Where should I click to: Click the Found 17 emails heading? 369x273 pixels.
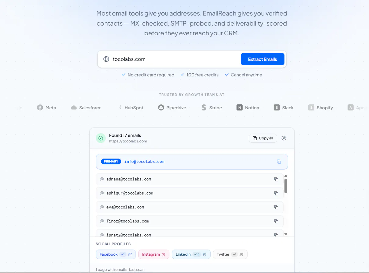[125, 135]
